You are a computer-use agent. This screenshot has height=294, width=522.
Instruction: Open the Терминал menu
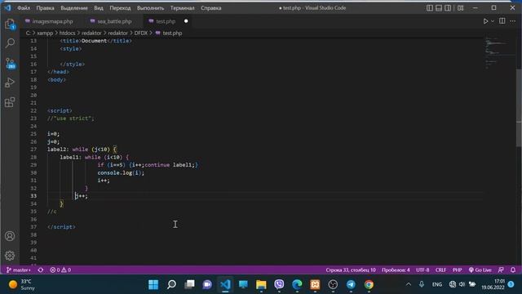point(183,7)
